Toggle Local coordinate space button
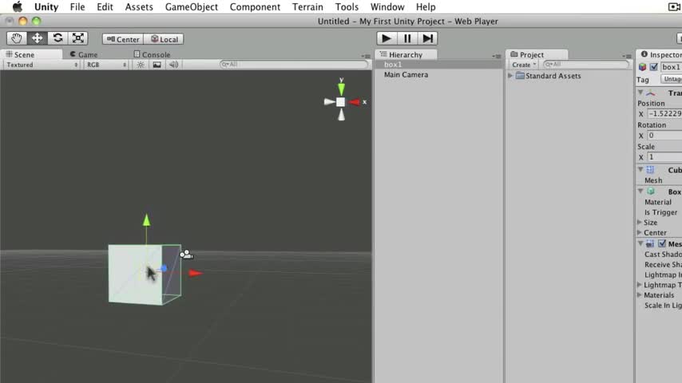 tap(164, 39)
